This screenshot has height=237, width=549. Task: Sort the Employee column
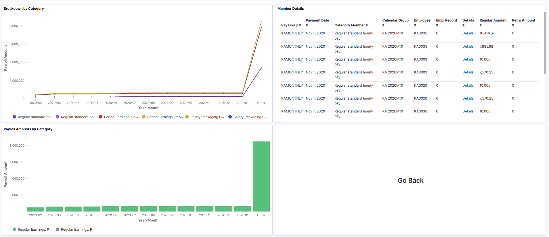(415, 25)
